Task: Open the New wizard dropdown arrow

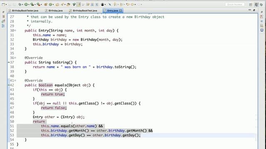Action: pyautogui.click(x=6, y=5)
